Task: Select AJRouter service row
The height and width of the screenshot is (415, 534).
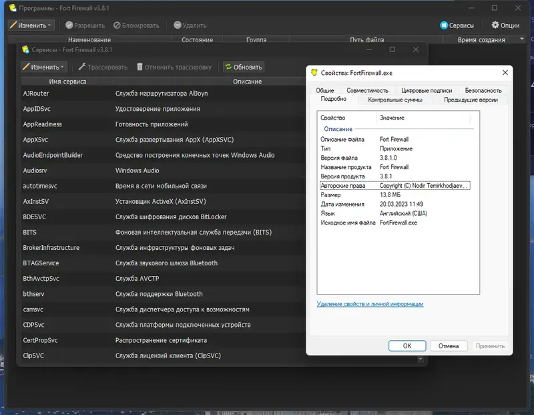Action: [163, 94]
